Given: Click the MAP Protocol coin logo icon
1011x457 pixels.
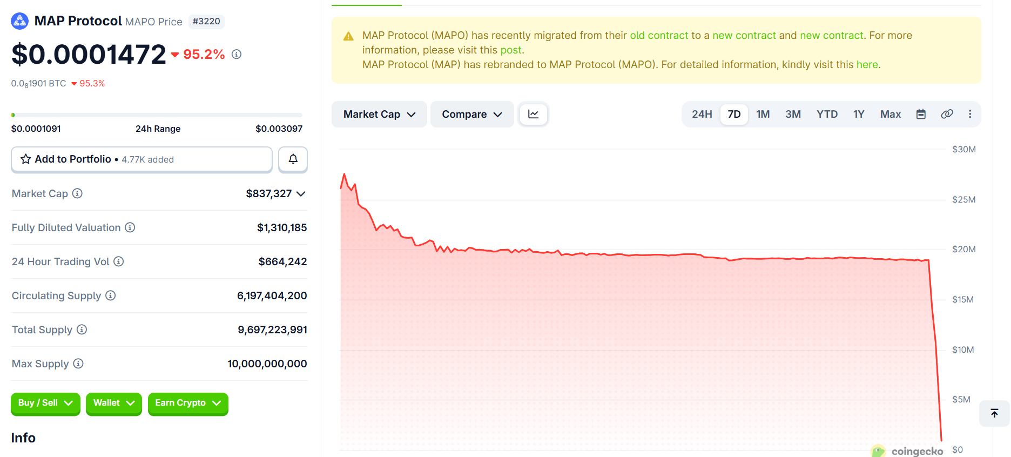Looking at the screenshot, I should [x=20, y=21].
